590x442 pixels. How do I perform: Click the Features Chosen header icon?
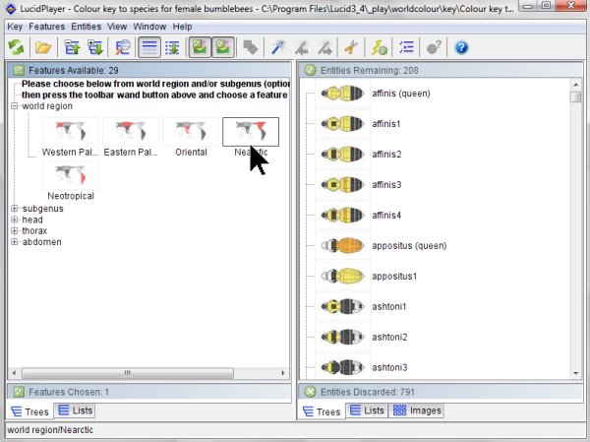point(19,392)
